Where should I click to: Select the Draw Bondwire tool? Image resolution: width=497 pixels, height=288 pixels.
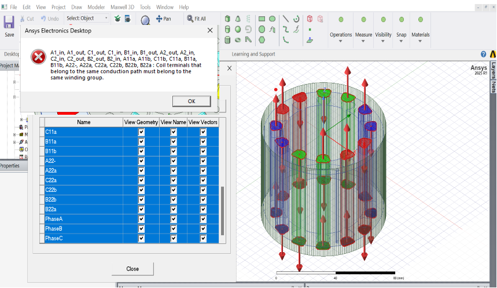coord(248,40)
